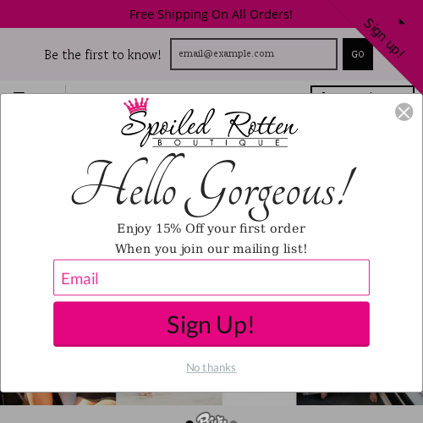Click the Free Shipping On All Orders banner
This screenshot has width=423, height=423.
click(x=211, y=14)
